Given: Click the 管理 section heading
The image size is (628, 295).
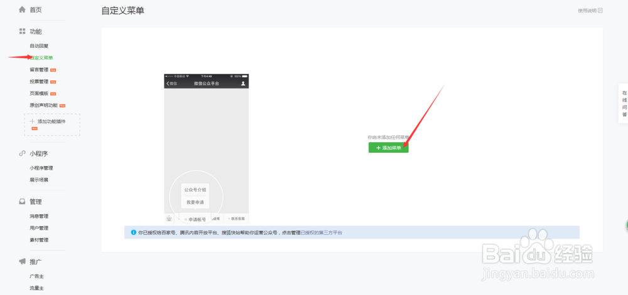Looking at the screenshot, I should coord(36,202).
